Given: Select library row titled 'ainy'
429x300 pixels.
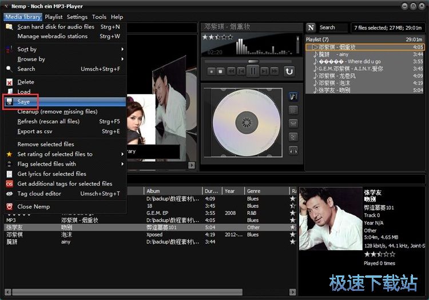Looking at the screenshot, I should tap(150, 242).
